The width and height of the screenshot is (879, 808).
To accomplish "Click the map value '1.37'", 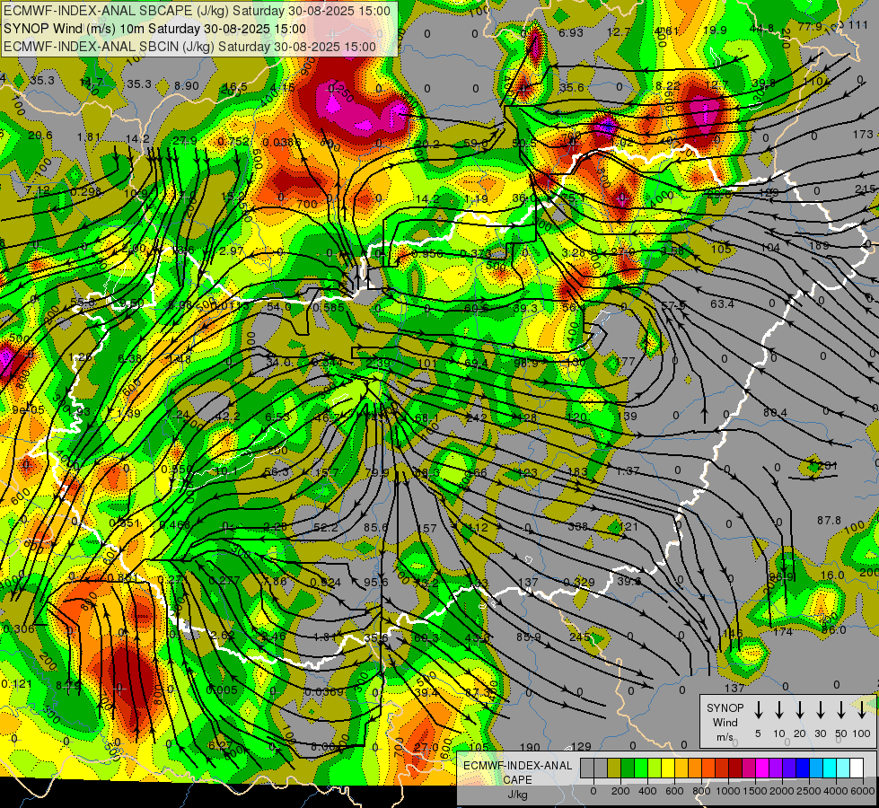I will [x=628, y=471].
